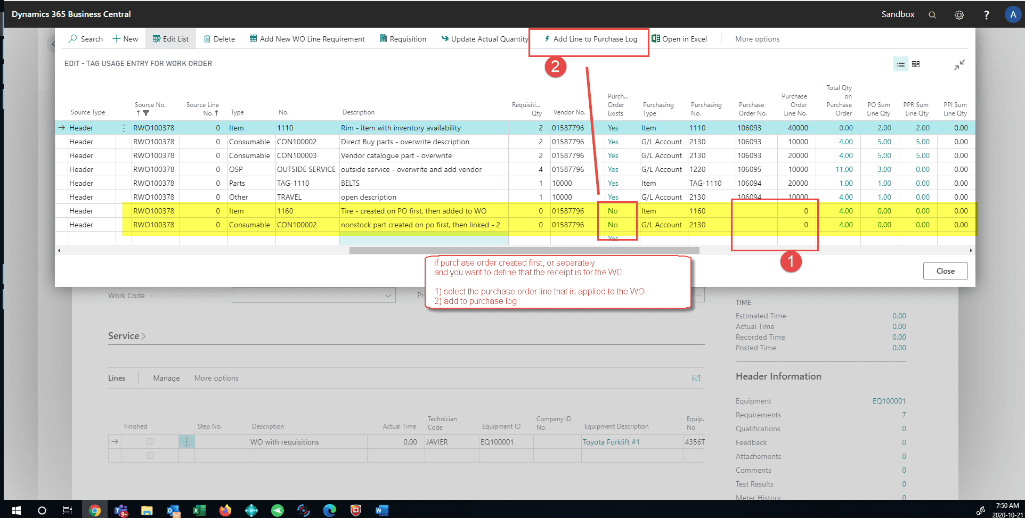
Task: Open Excel from taskbar
Action: 199,511
